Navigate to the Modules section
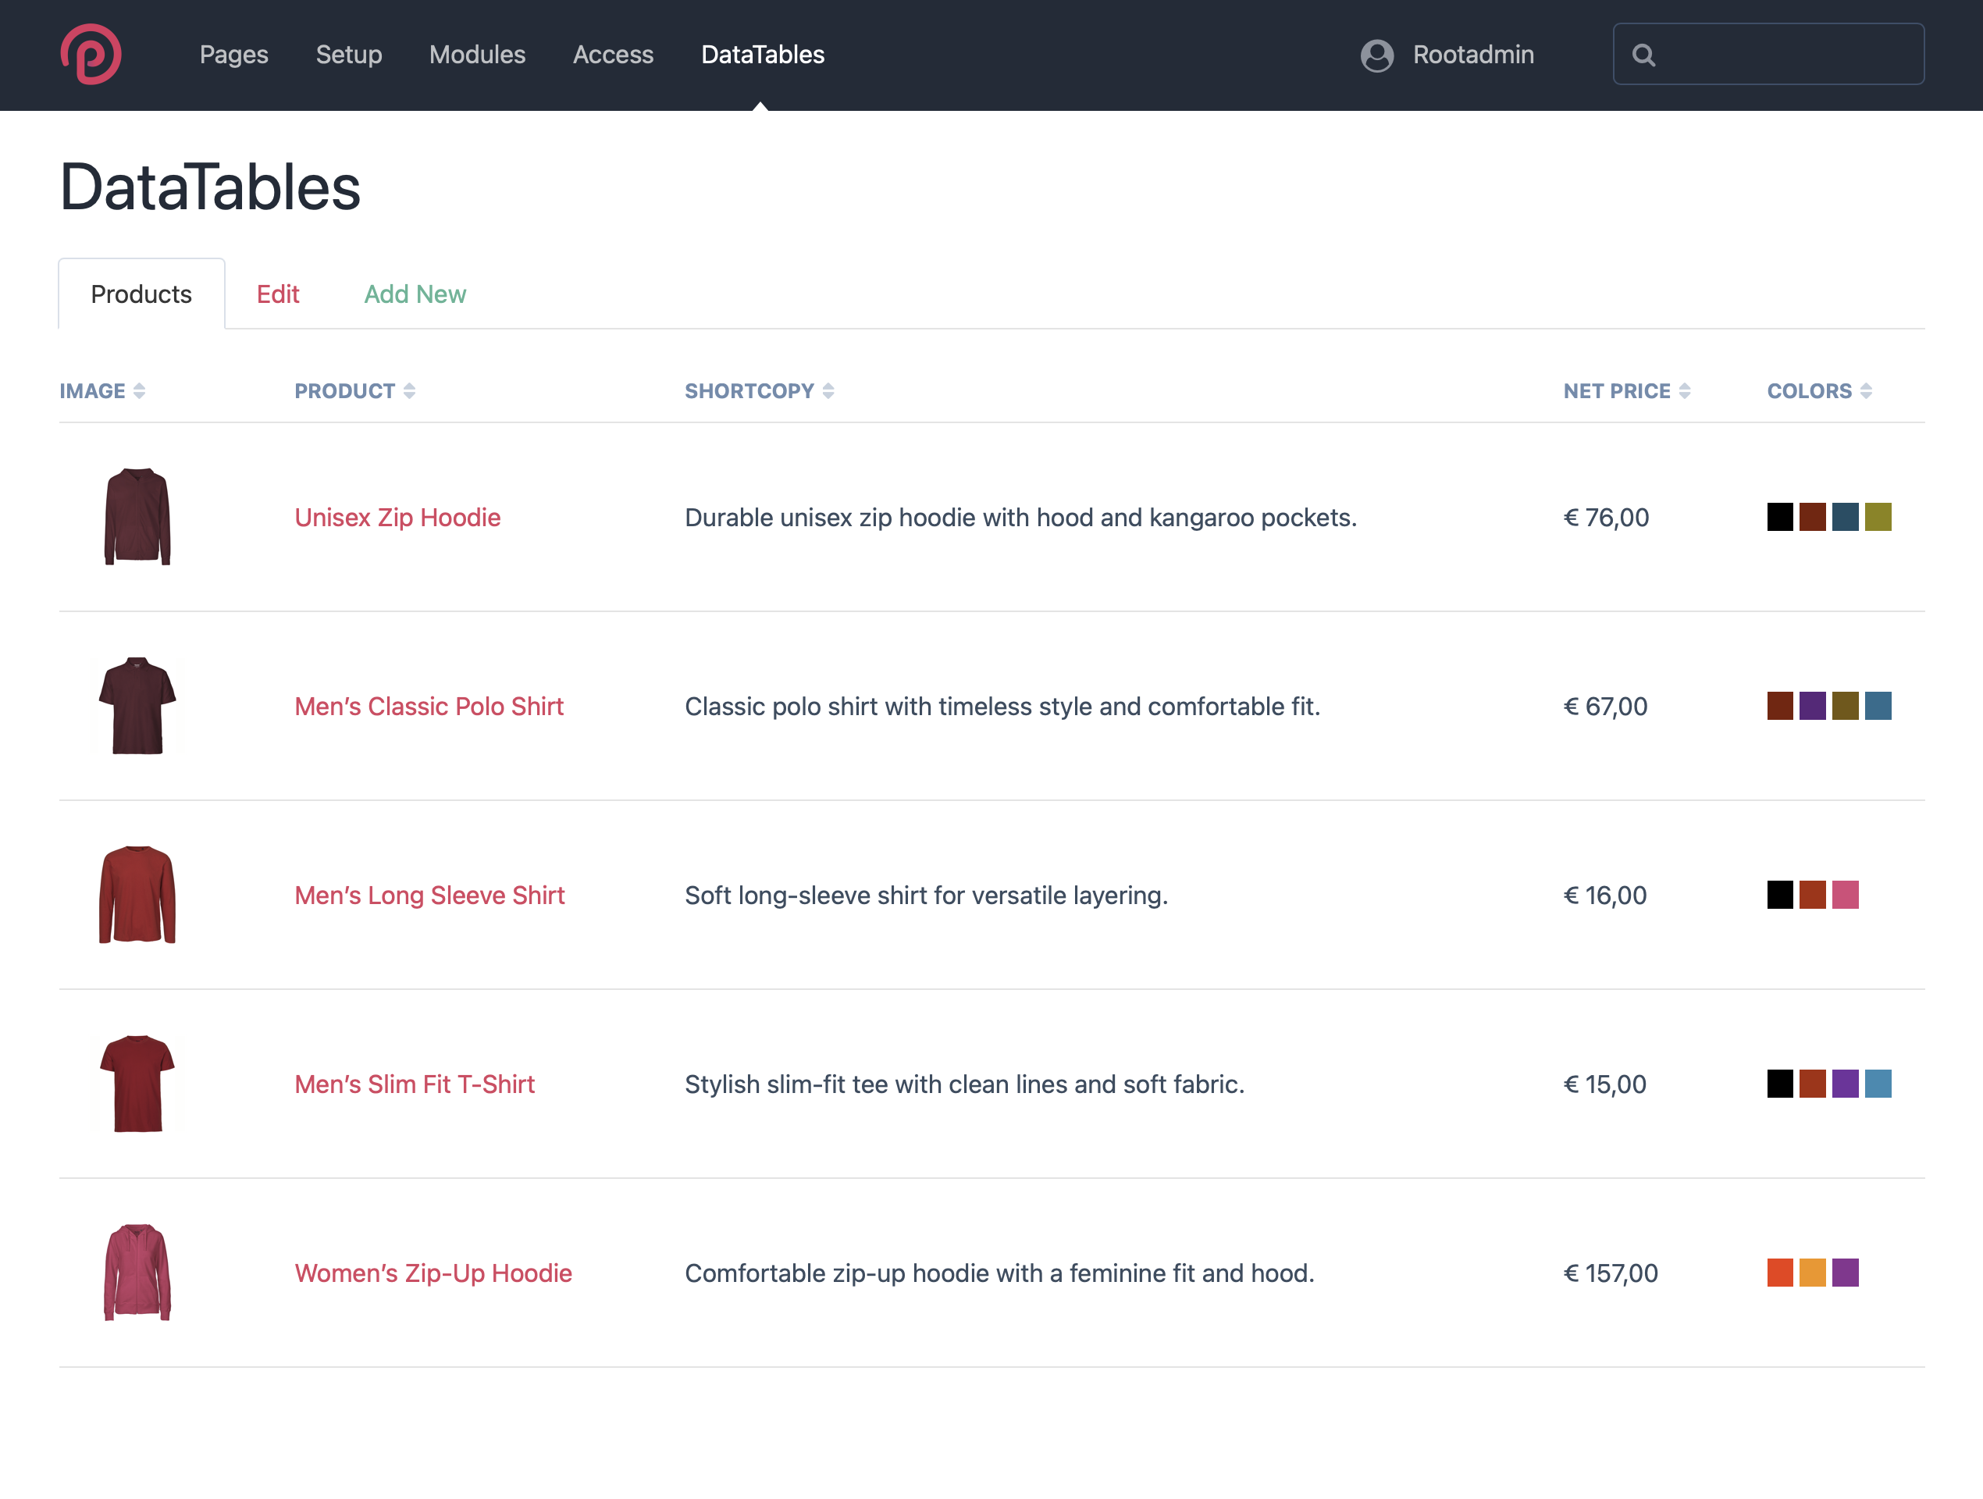The image size is (1983, 1499). pos(477,55)
